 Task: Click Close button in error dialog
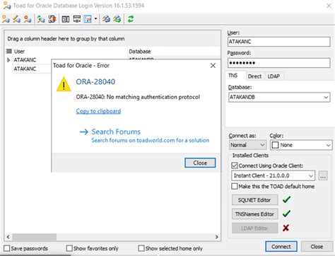coord(200,163)
